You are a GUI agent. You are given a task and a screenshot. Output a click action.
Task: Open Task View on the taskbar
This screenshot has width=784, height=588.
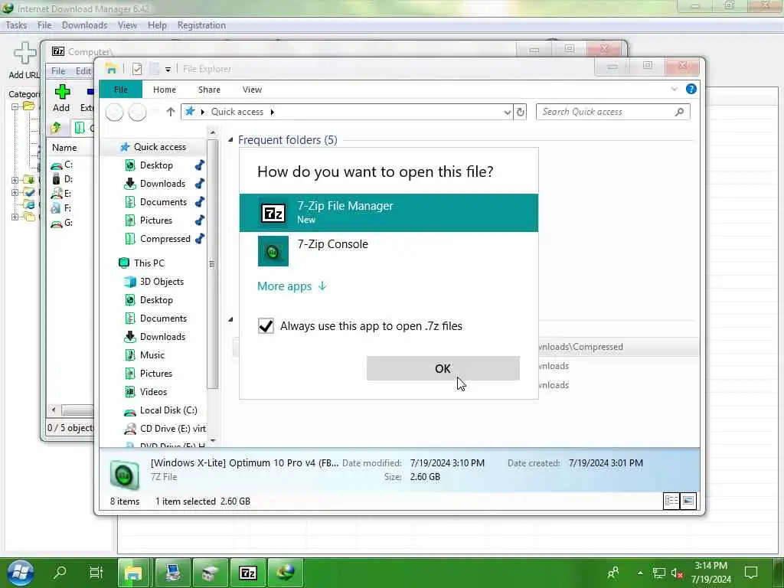tap(96, 573)
